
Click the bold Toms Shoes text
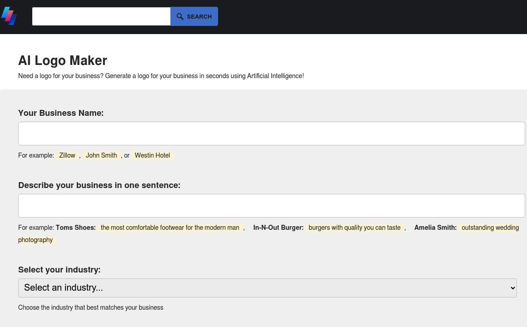(75, 228)
